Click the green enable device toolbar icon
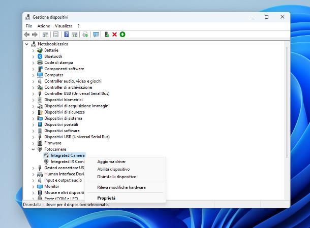 coord(122,35)
